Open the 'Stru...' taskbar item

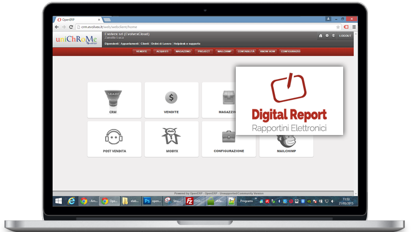coord(173,201)
